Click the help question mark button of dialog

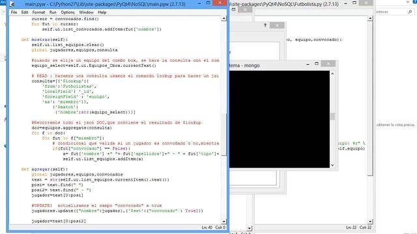pos(265,25)
